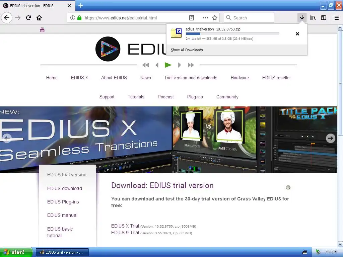Select EDIUS trial version taskbar button

62,252
